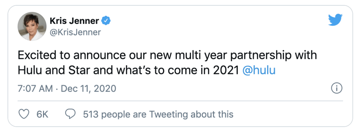Click the 'Excited to announce' first text line
The height and width of the screenshot is (130, 360).
pyautogui.click(x=167, y=56)
